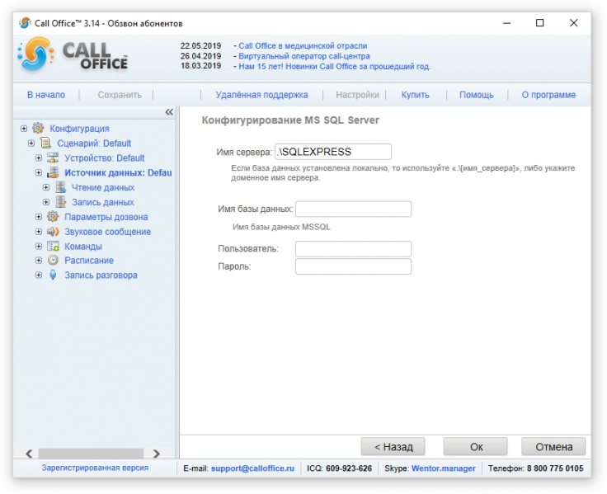Expand the Расписание node

pos(38,260)
